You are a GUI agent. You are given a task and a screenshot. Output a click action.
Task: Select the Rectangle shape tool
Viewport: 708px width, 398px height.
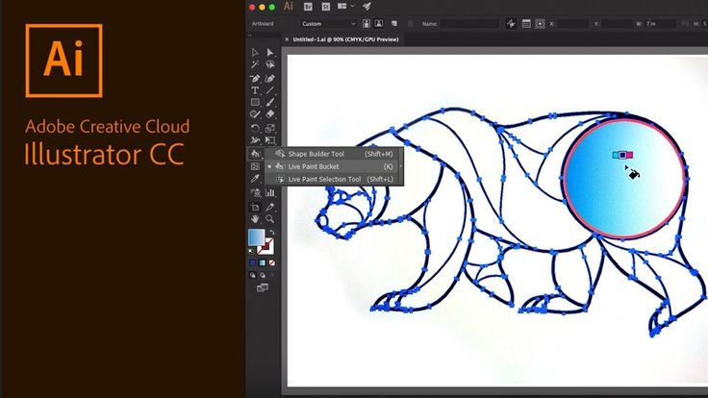[x=255, y=103]
